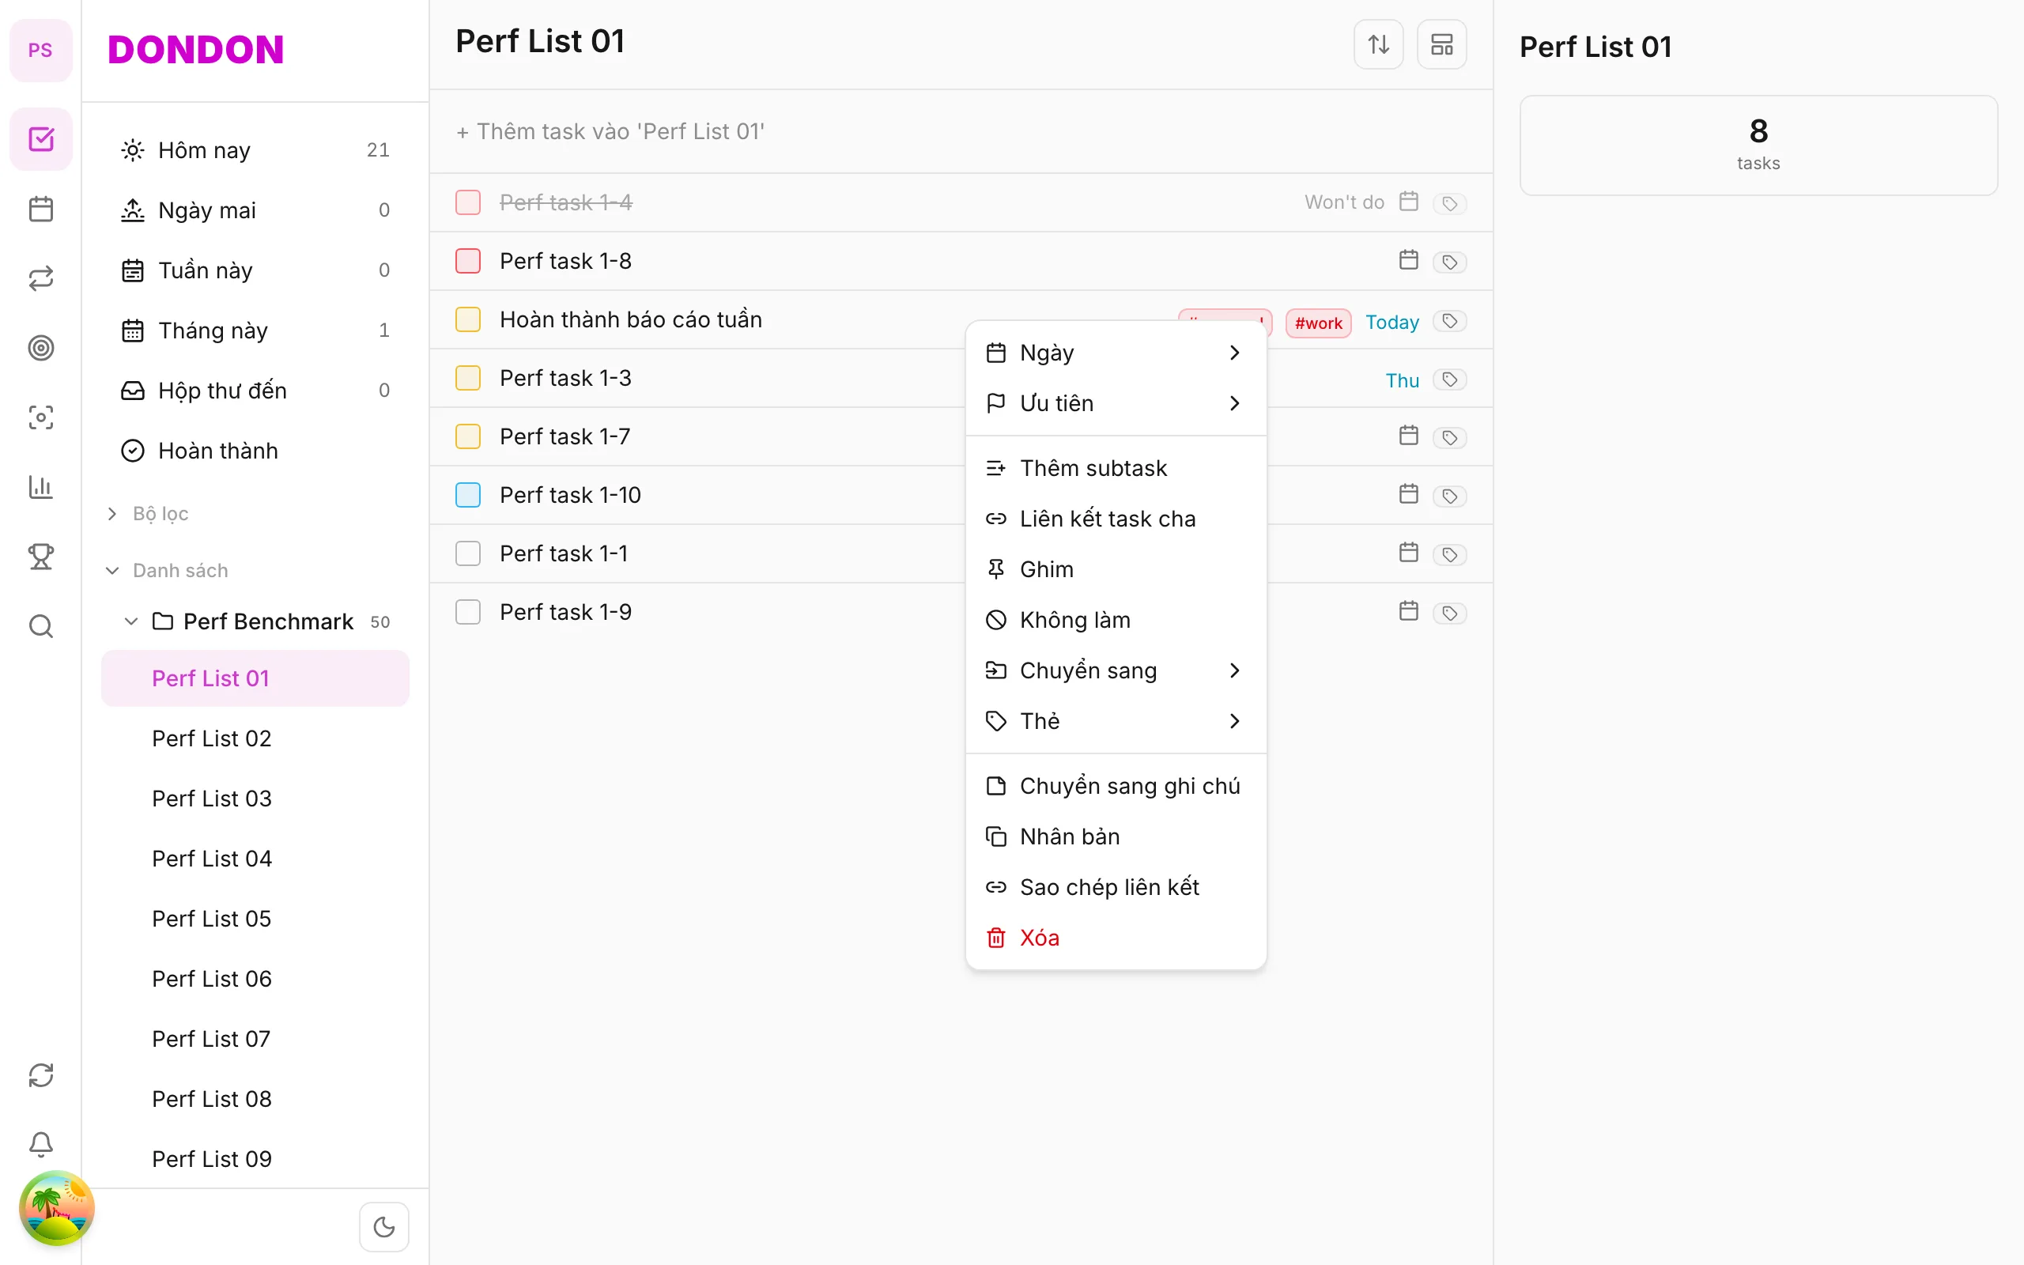The image size is (2024, 1265).
Task: Choose Thêm subtask from context menu
Action: tap(1115, 469)
